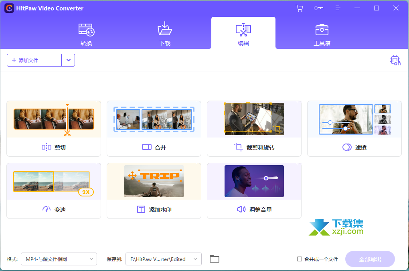Click the 裁剪和旋转 label text
The image size is (409, 271).
pyautogui.click(x=261, y=148)
